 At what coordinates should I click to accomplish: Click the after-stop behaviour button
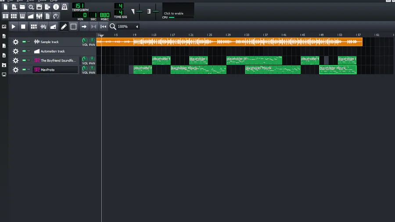click(x=103, y=26)
